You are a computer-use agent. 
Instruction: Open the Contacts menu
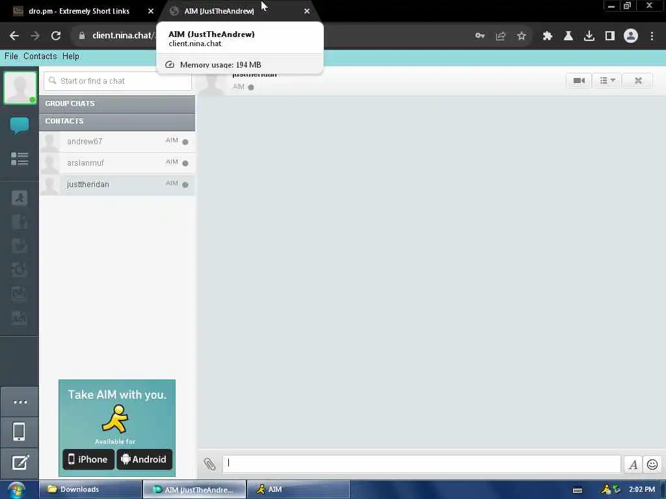[x=40, y=57]
